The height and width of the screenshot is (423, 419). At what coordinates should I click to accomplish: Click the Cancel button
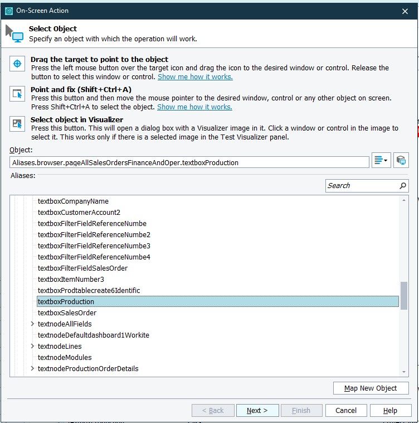[x=346, y=411]
